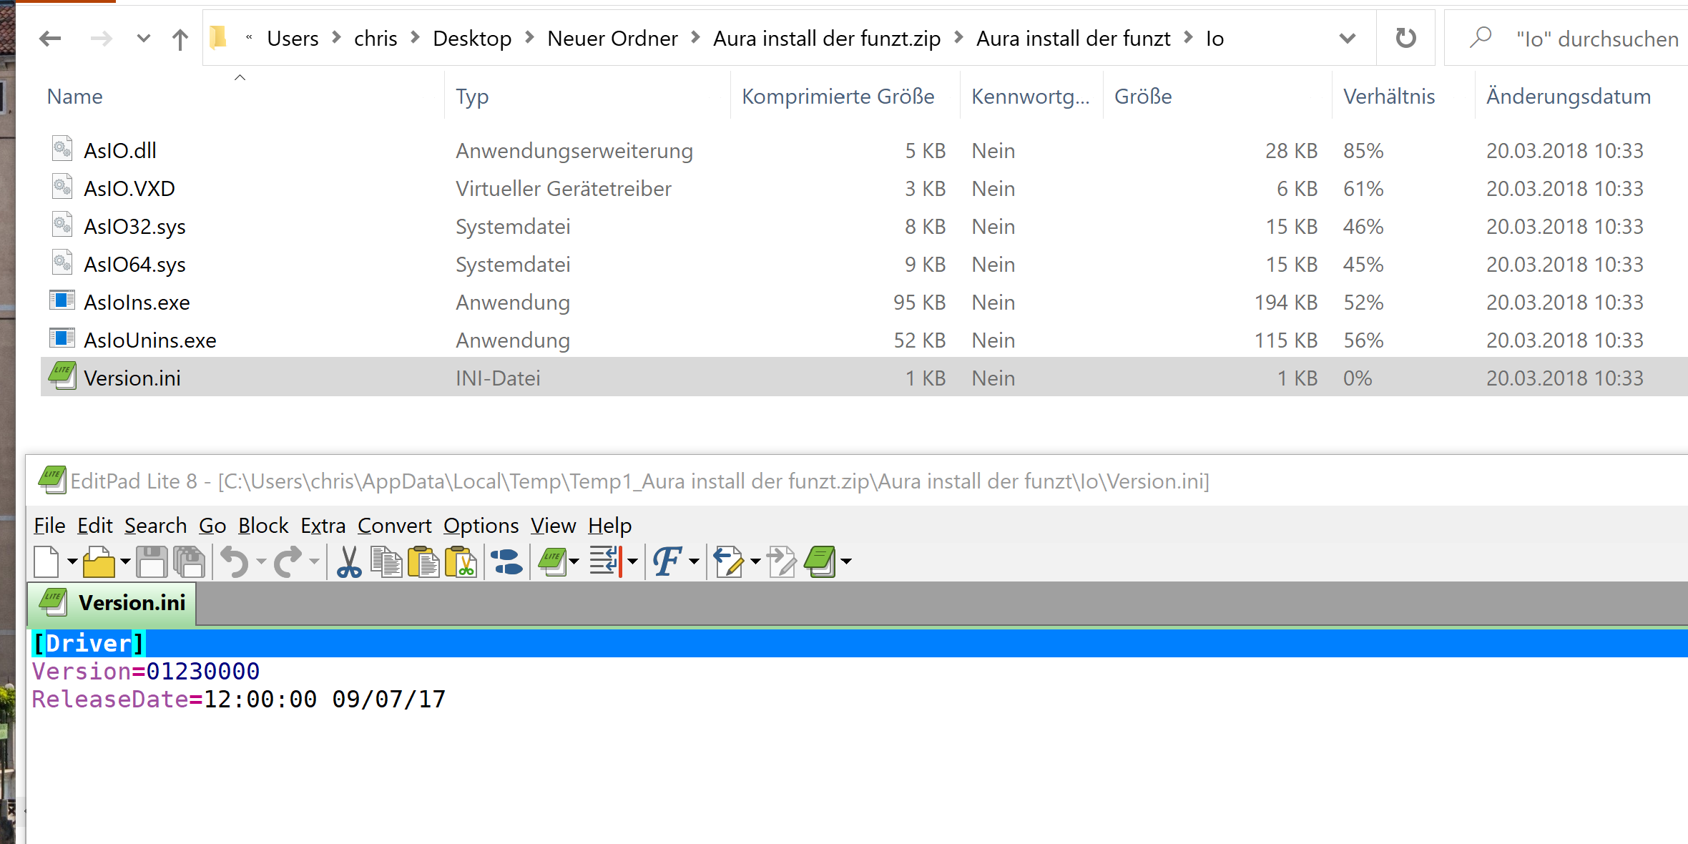Open the Convert menu
This screenshot has height=844, width=1688.
(394, 526)
